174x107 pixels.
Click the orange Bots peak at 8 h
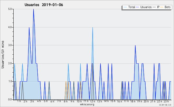pos(66,82)
